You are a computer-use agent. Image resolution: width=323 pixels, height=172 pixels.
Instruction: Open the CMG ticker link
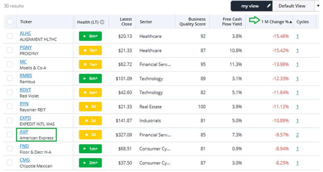pos(25,160)
